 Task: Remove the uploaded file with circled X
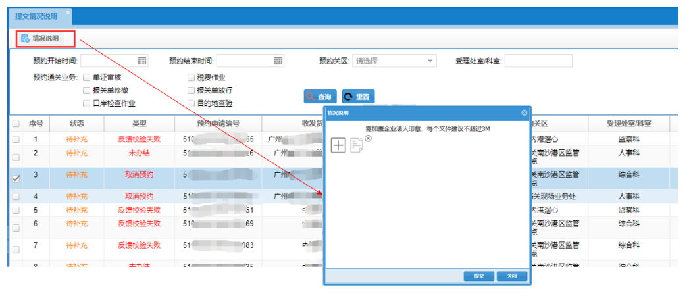369,138
